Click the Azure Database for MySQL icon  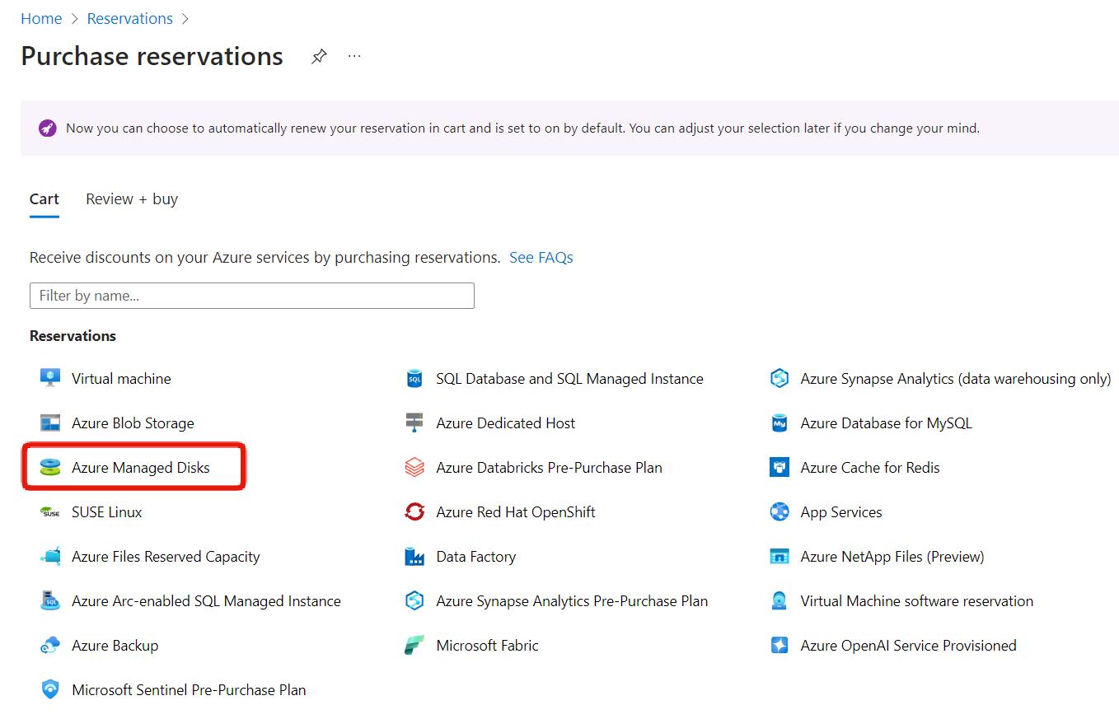780,423
